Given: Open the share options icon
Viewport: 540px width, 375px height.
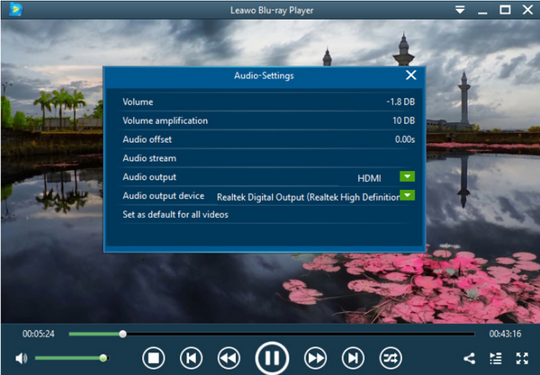Looking at the screenshot, I should click(x=469, y=358).
